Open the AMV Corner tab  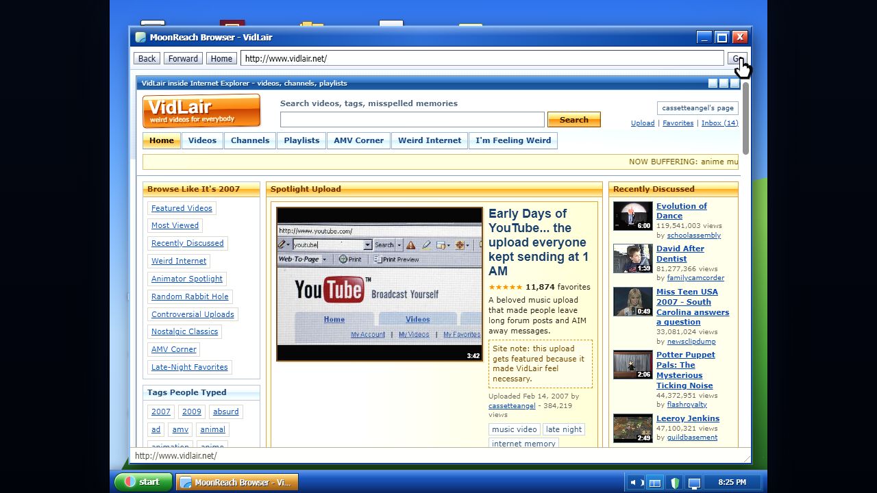tap(359, 140)
